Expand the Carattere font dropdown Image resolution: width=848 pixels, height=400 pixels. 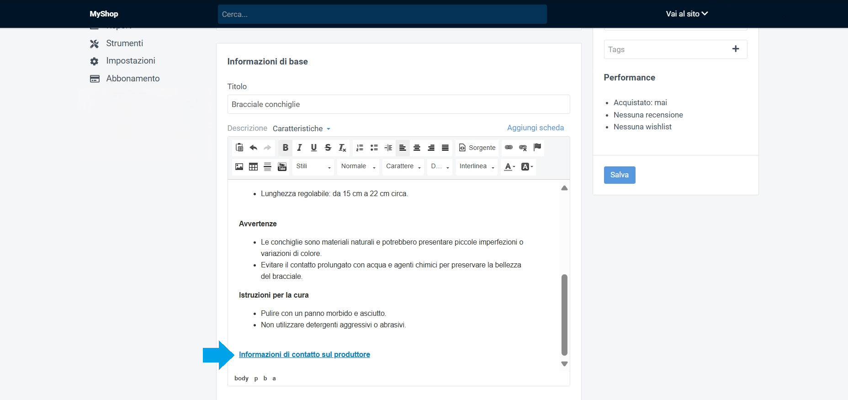403,167
